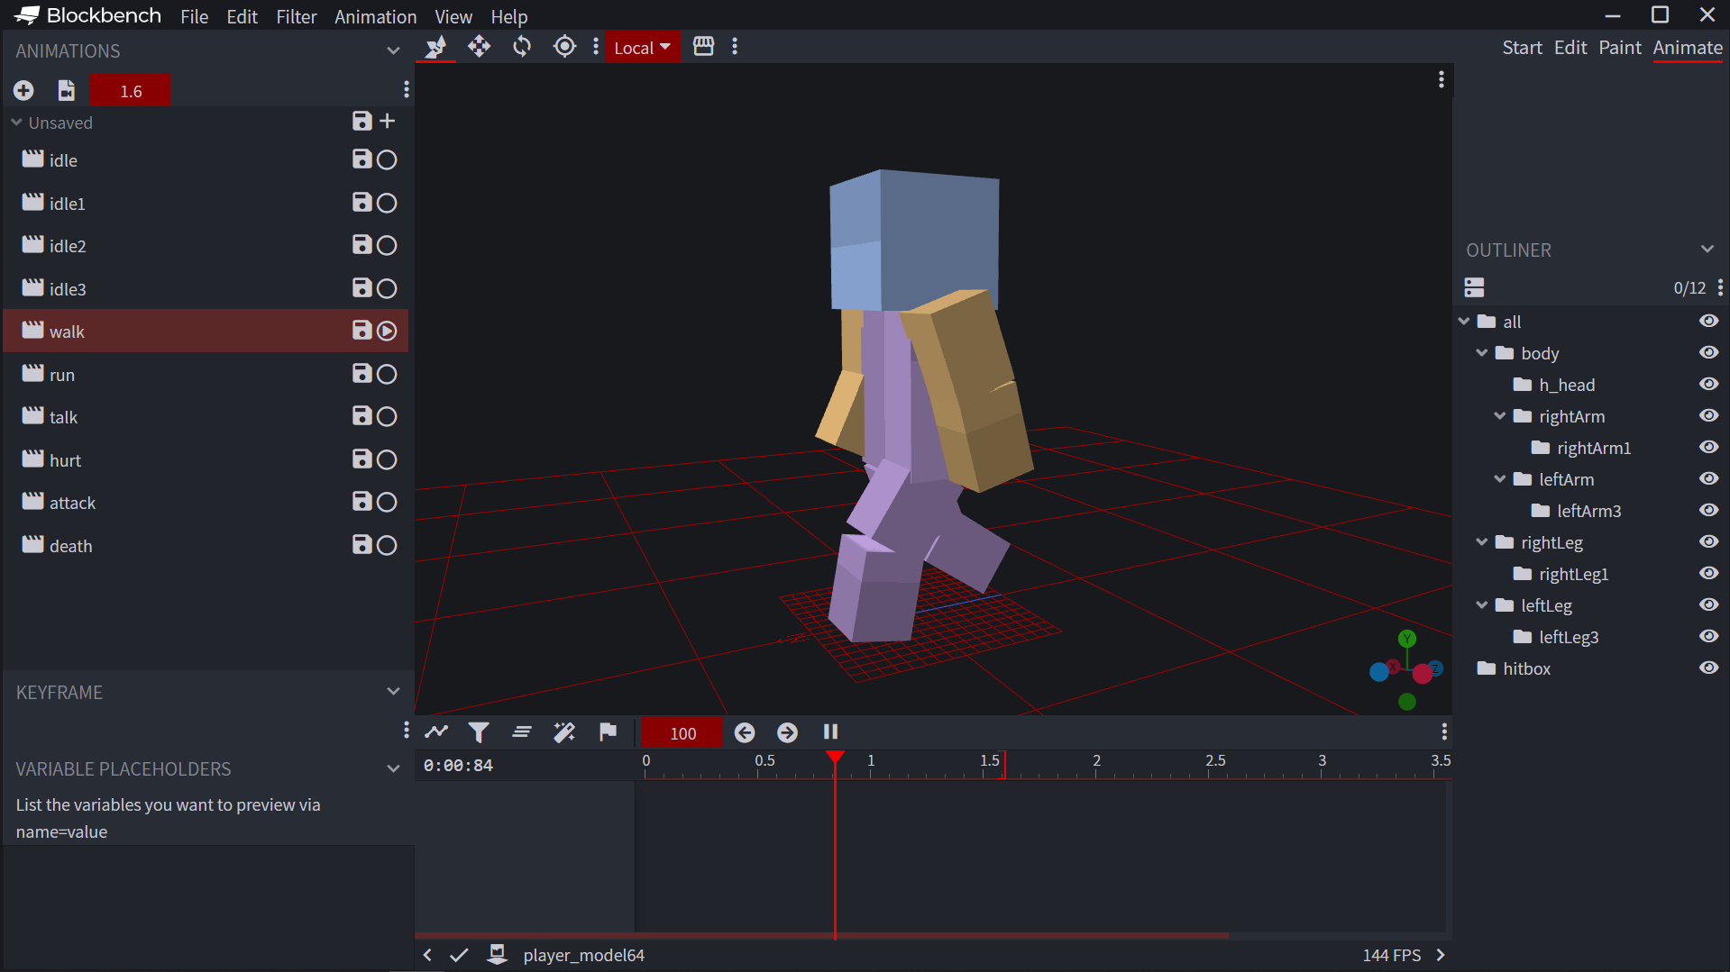Select the Pivot tool in toolbar
Image resolution: width=1730 pixels, height=972 pixels.
[x=564, y=47]
